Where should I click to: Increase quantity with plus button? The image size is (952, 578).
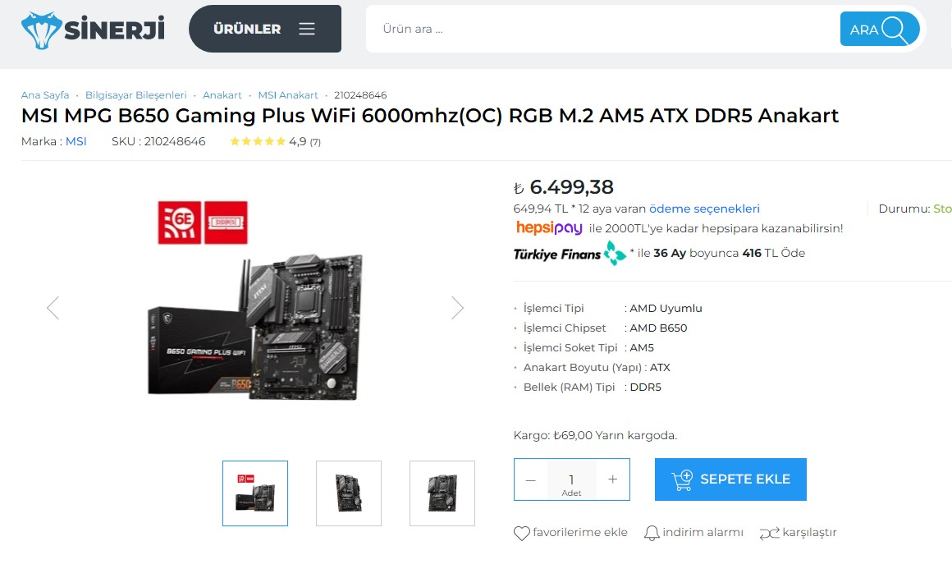(612, 479)
